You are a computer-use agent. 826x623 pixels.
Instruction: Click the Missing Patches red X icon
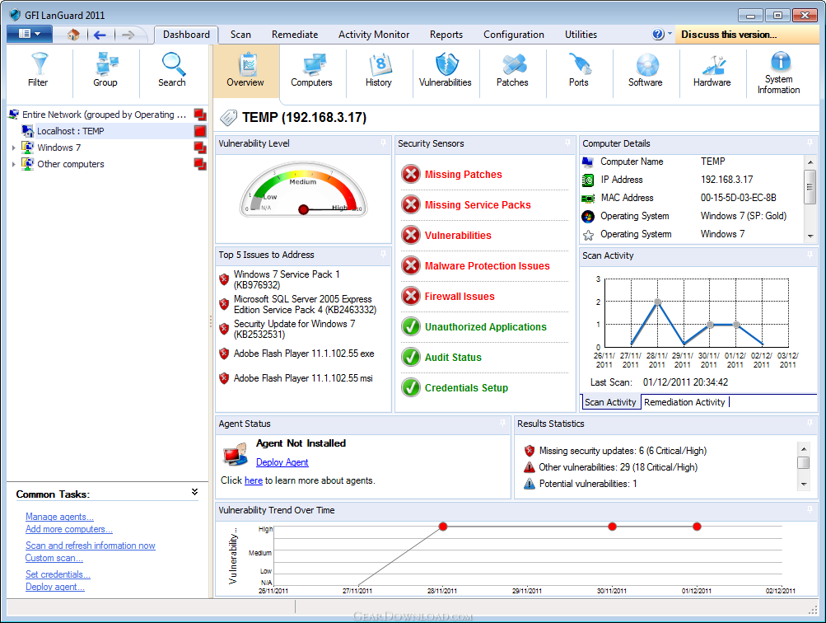(x=411, y=174)
